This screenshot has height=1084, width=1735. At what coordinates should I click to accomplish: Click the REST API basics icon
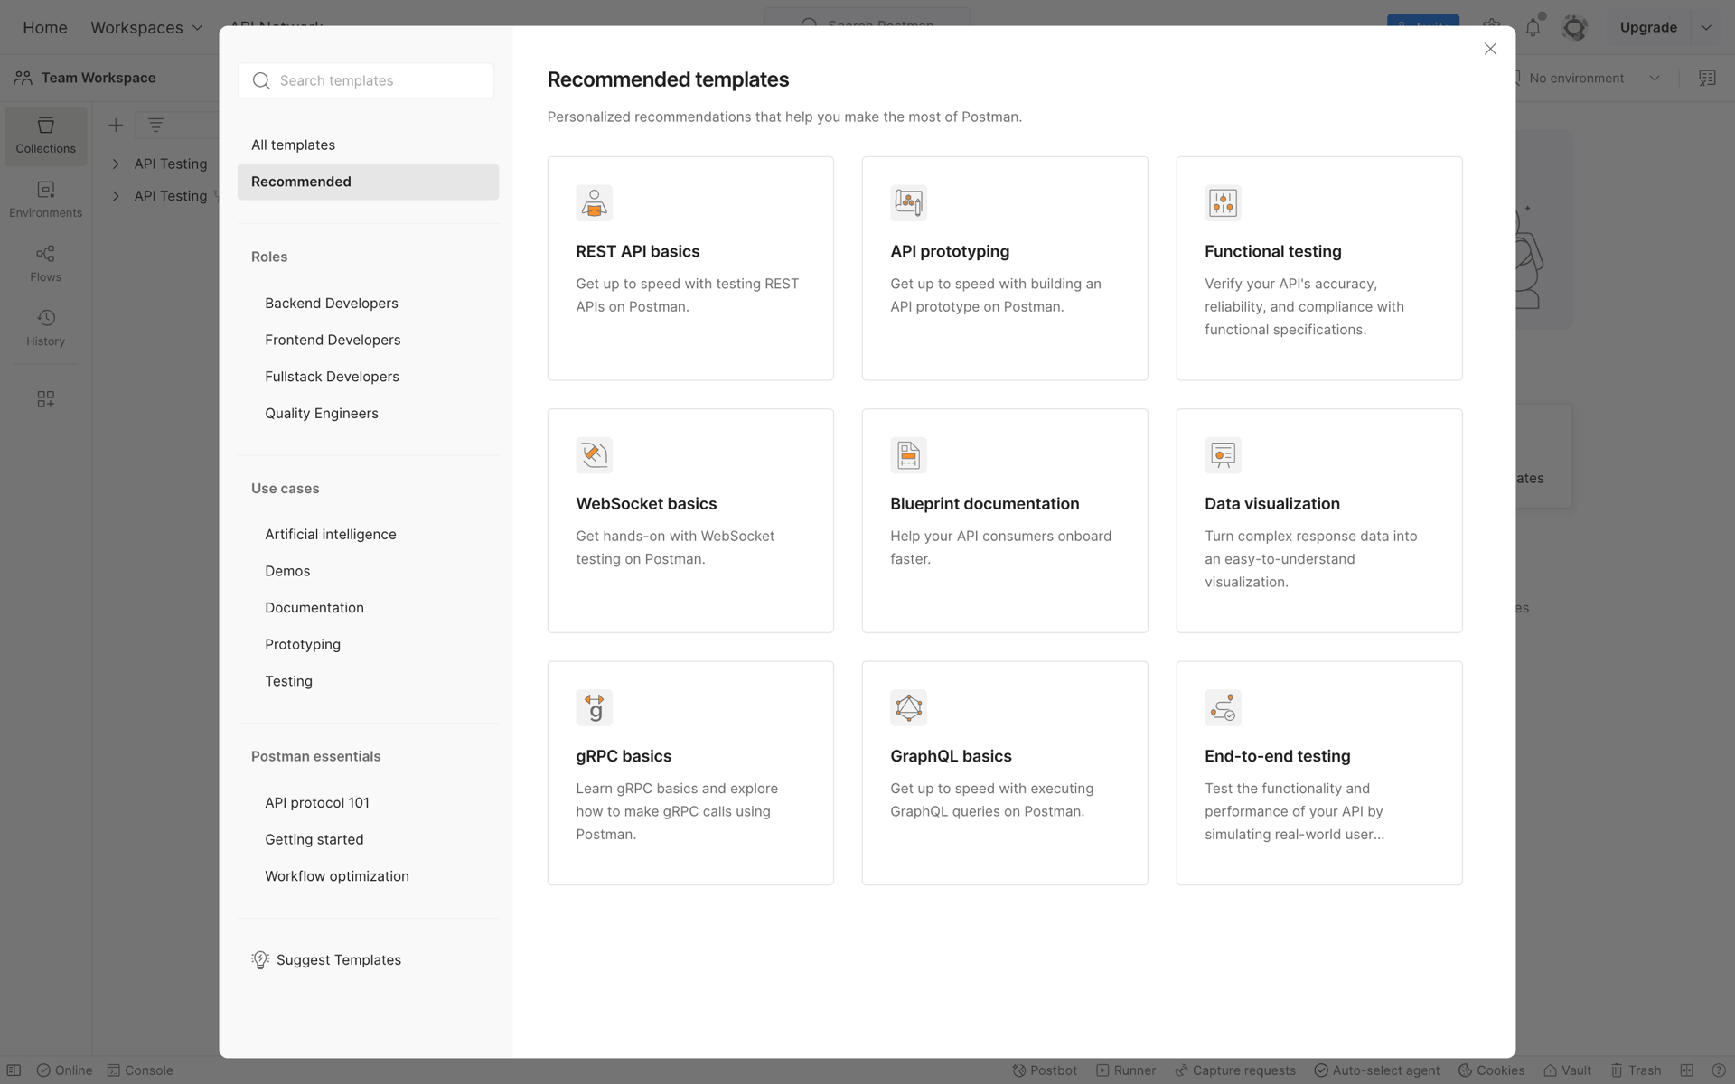click(x=594, y=202)
